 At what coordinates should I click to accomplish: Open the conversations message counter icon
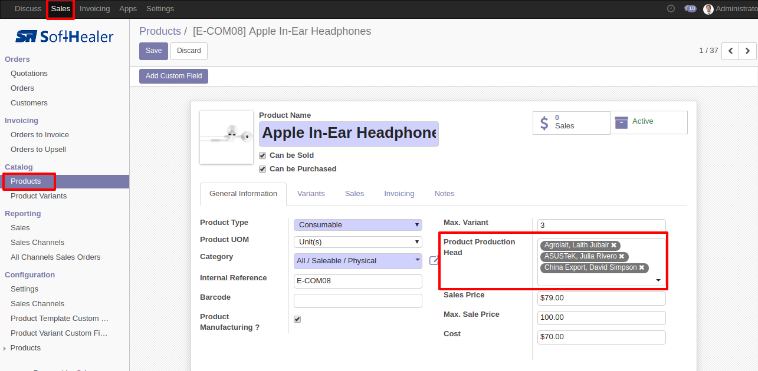click(690, 9)
